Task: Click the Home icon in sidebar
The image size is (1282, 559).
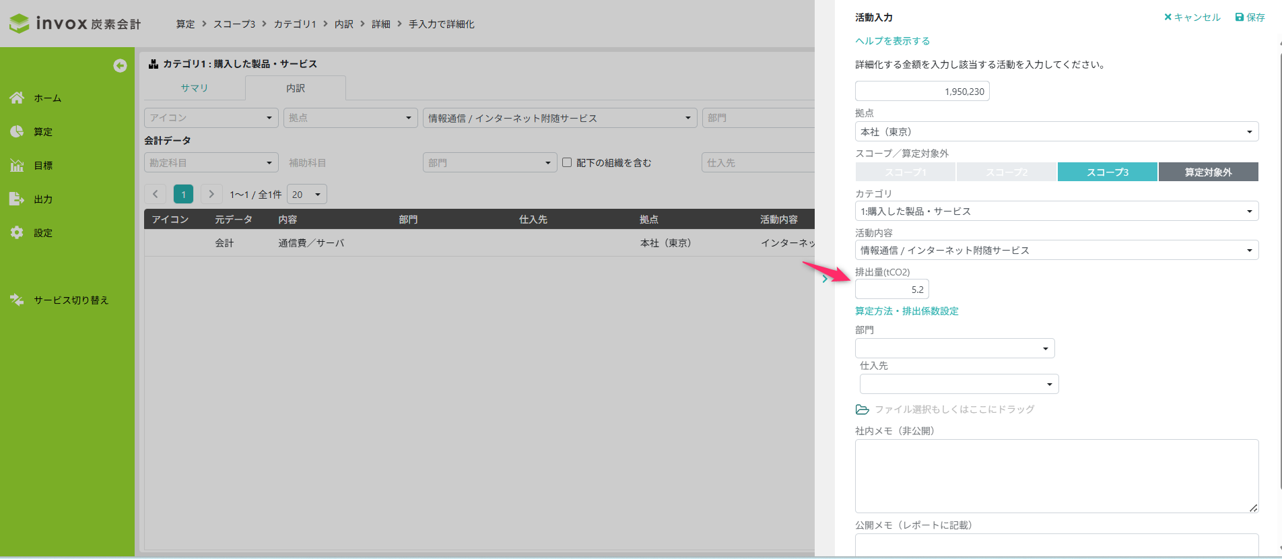Action: (17, 98)
